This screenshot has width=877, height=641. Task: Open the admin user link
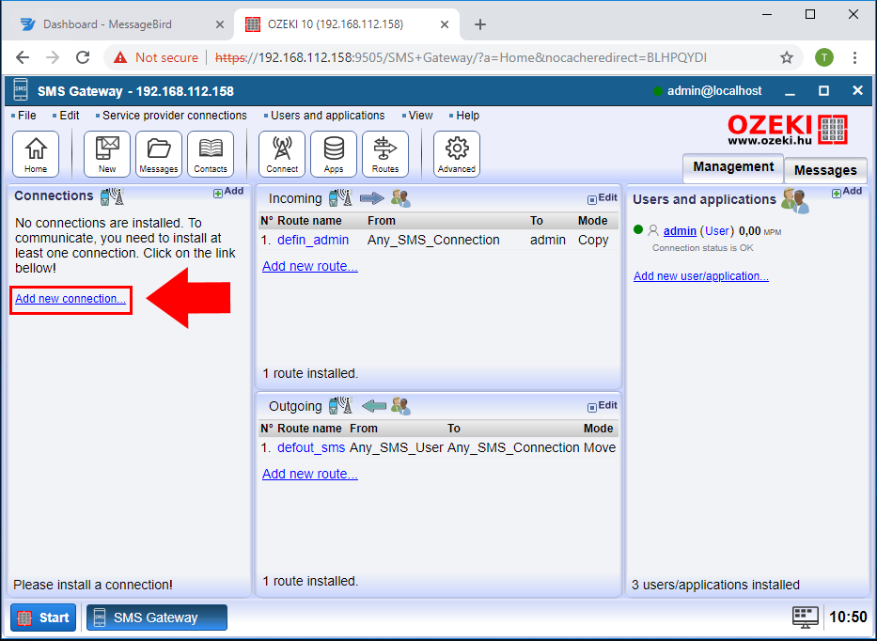pyautogui.click(x=680, y=231)
